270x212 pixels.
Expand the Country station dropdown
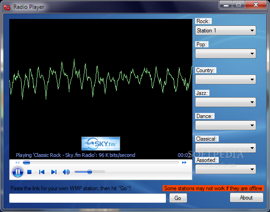tap(226, 80)
